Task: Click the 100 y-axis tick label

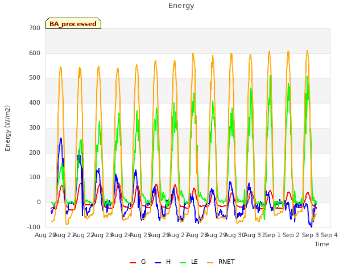Action: [35, 177]
